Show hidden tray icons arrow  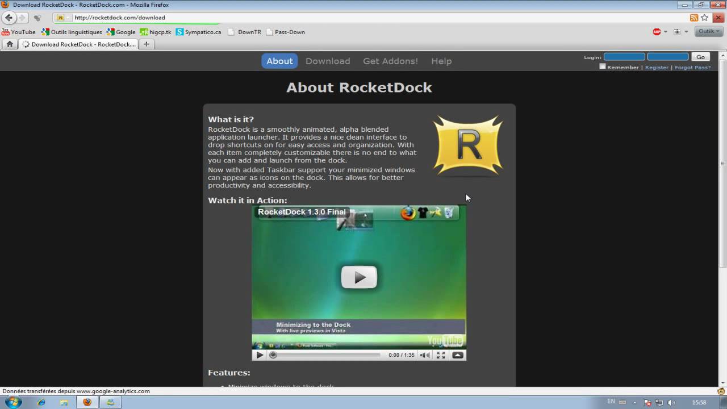coord(634,402)
